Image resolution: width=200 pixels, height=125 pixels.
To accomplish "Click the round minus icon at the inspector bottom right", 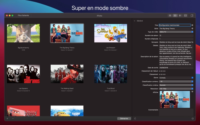I will click(192, 118).
